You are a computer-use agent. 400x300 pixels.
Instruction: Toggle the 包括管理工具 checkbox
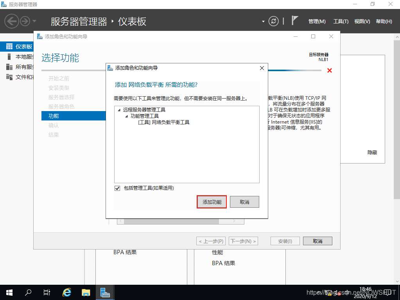[117, 188]
